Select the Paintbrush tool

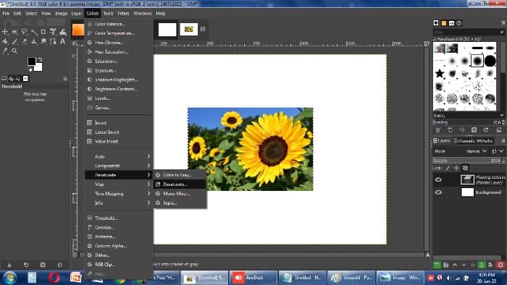pos(14,41)
